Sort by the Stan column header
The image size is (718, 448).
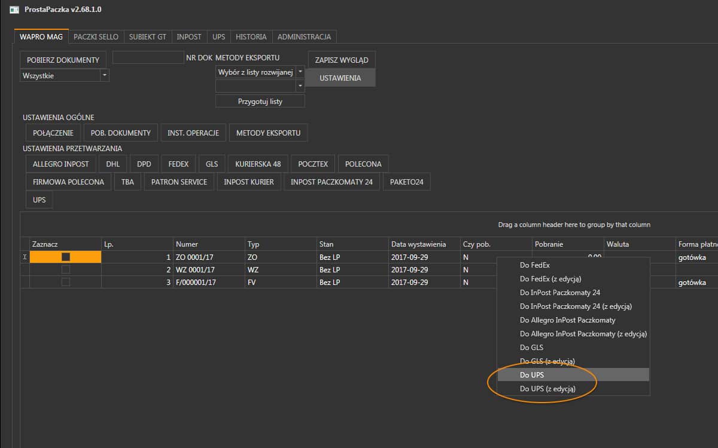click(352, 244)
